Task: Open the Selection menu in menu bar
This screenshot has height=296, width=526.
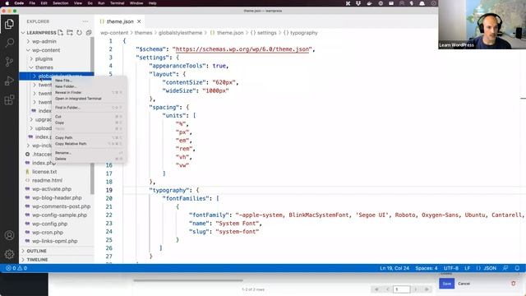Action: [60, 3]
